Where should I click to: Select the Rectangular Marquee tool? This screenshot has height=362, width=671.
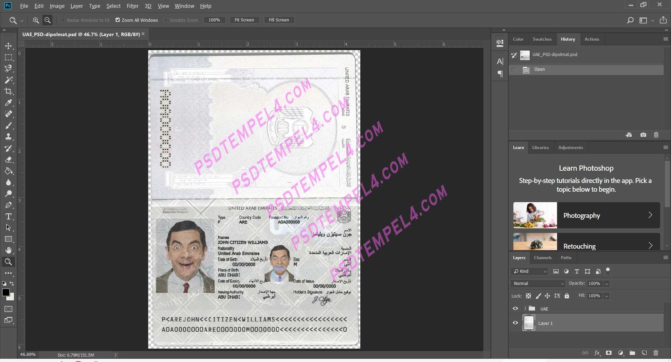click(x=8, y=57)
